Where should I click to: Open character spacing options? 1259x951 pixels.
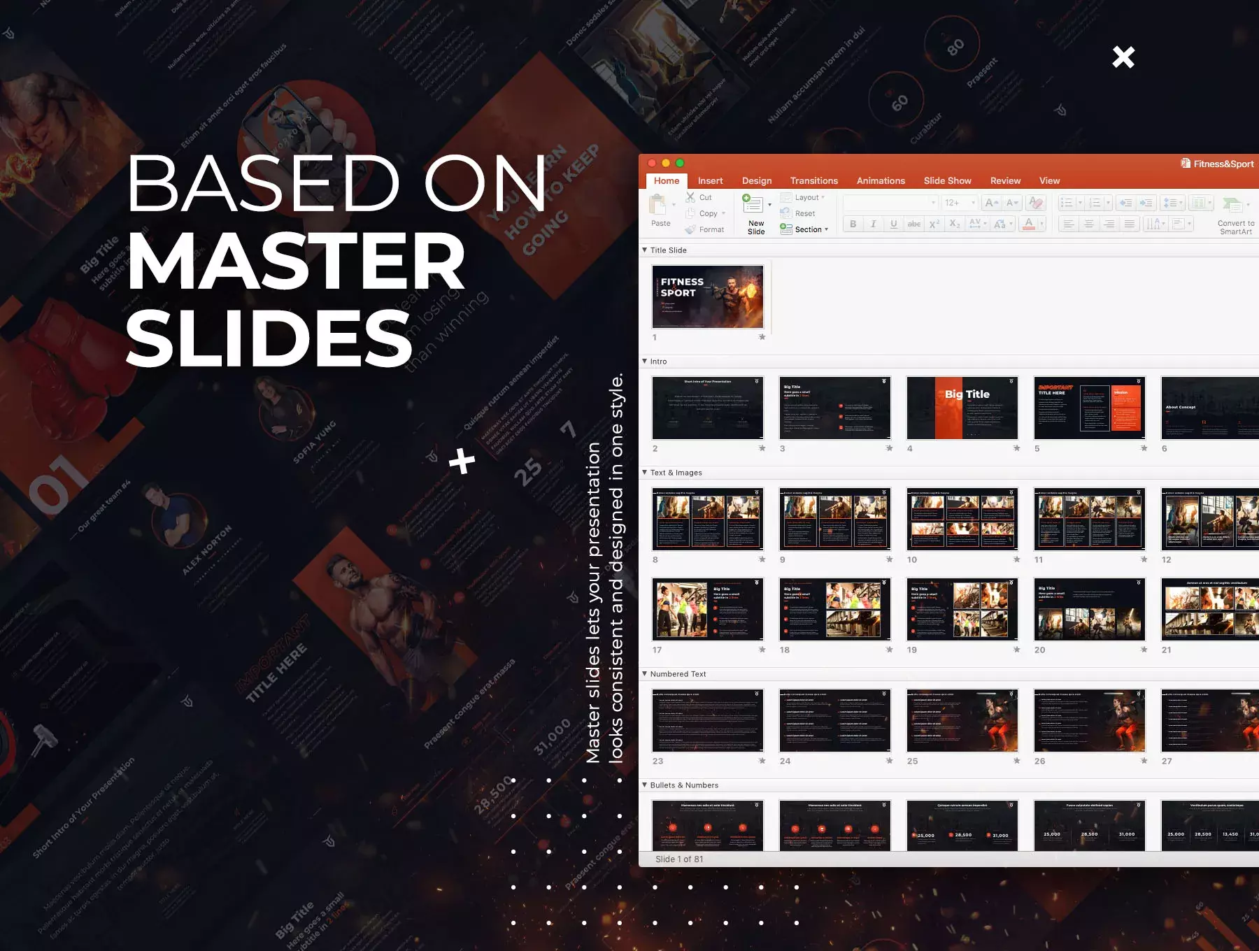pos(976,224)
